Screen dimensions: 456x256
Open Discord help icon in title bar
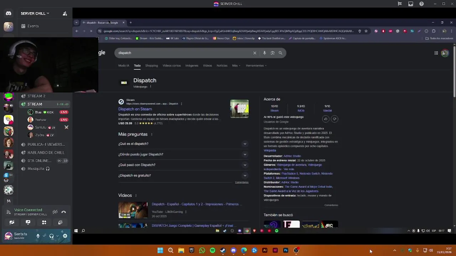[422, 4]
